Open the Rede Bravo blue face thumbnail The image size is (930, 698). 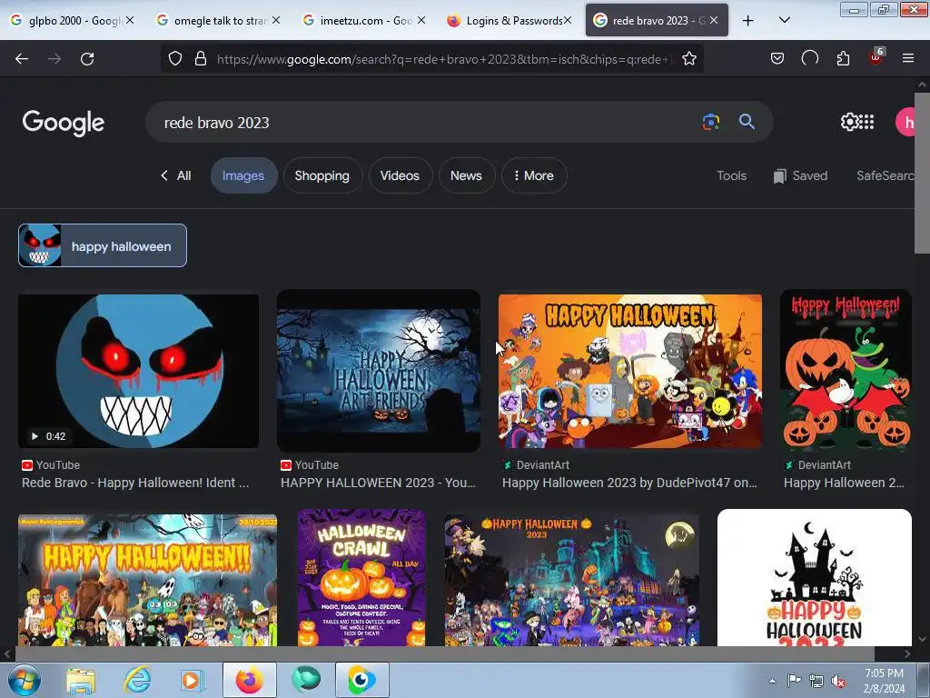pos(138,371)
